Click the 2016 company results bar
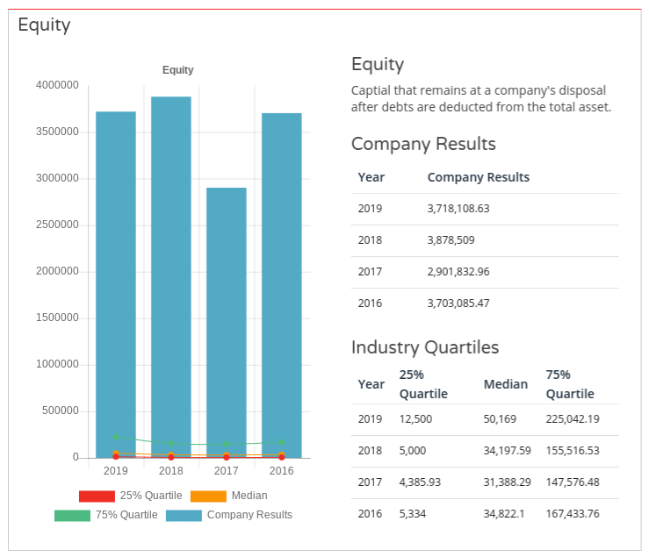This screenshot has height=557, width=649. [282, 281]
